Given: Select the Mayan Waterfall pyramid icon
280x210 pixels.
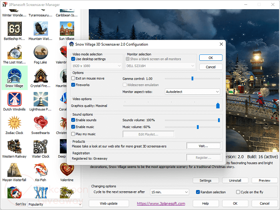Looking at the screenshot, I should point(14,170).
